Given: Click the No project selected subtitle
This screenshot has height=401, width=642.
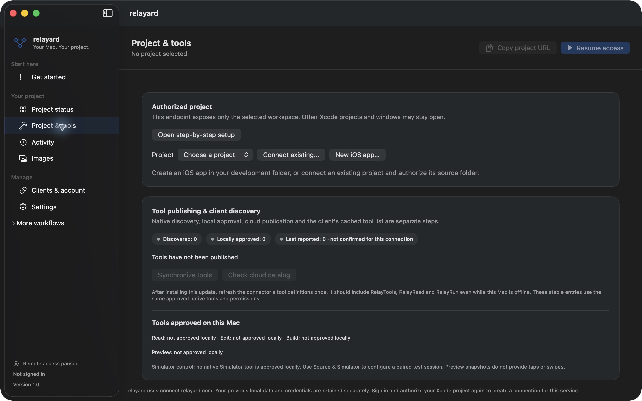Looking at the screenshot, I should pyautogui.click(x=159, y=54).
